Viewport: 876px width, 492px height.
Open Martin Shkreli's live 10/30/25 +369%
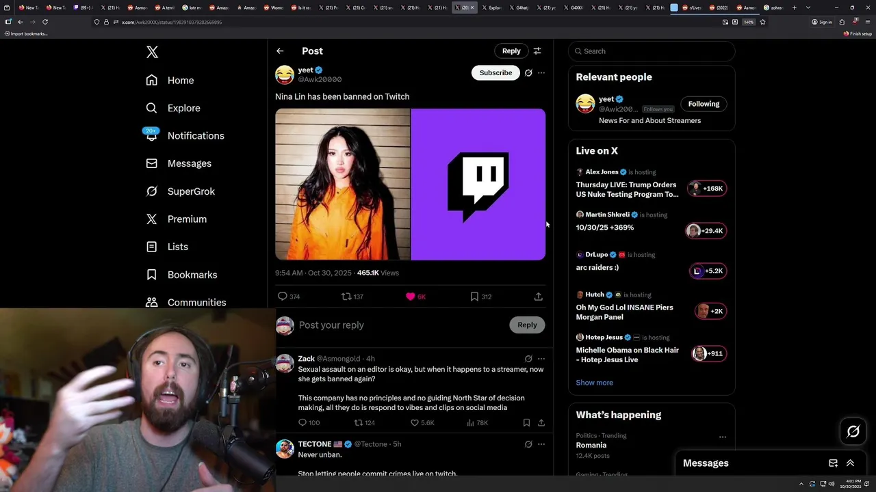651,223
